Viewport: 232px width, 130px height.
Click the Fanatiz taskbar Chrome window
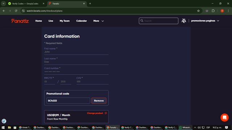(113, 127)
